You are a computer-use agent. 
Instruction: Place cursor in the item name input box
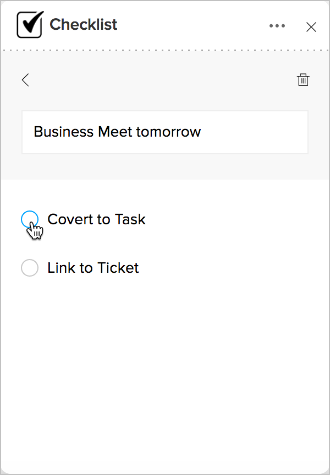164,132
